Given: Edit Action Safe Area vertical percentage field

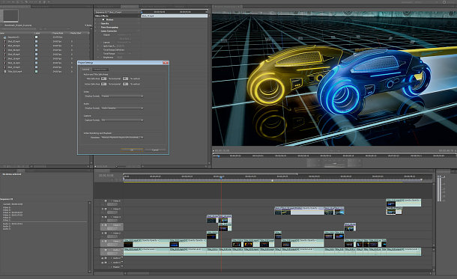Looking at the screenshot, I should [x=125, y=84].
